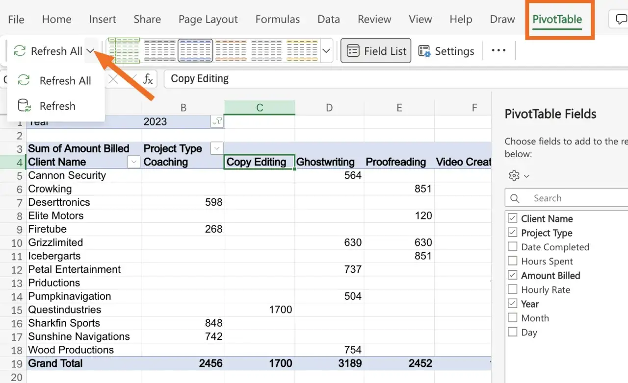
Task: Select the PivotTable tab
Action: click(x=557, y=20)
